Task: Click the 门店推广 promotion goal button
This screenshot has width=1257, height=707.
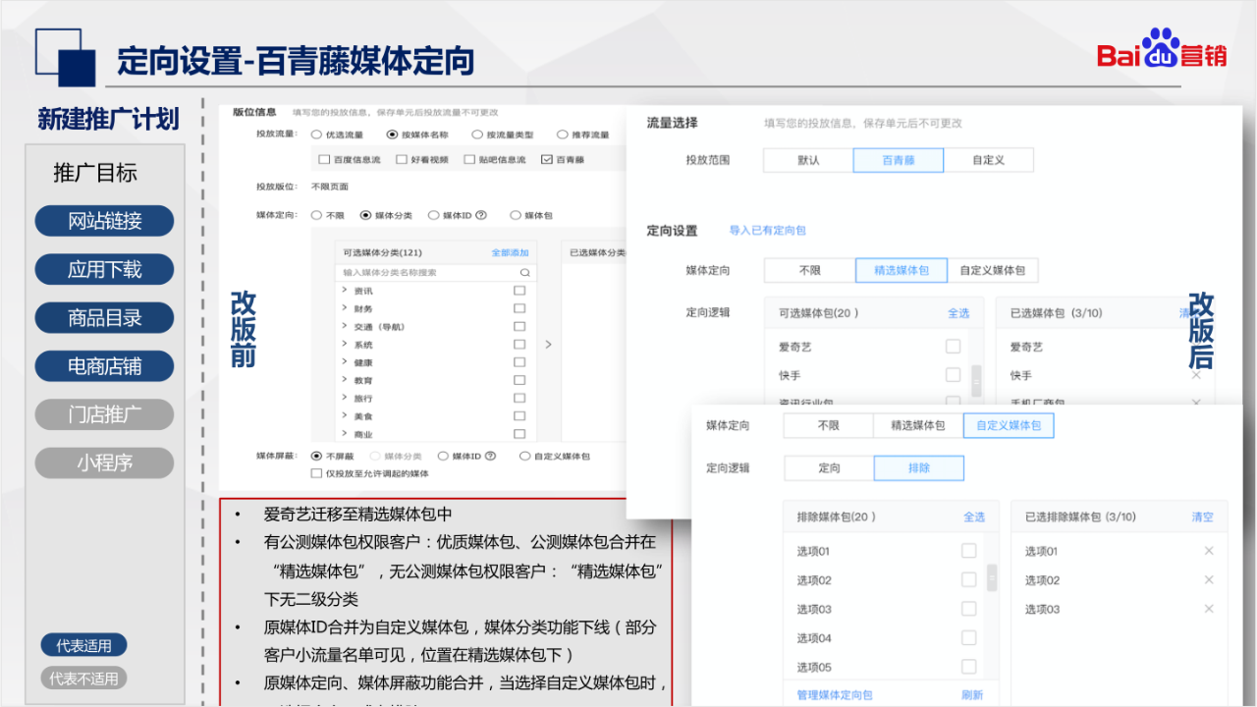Action: tap(104, 414)
